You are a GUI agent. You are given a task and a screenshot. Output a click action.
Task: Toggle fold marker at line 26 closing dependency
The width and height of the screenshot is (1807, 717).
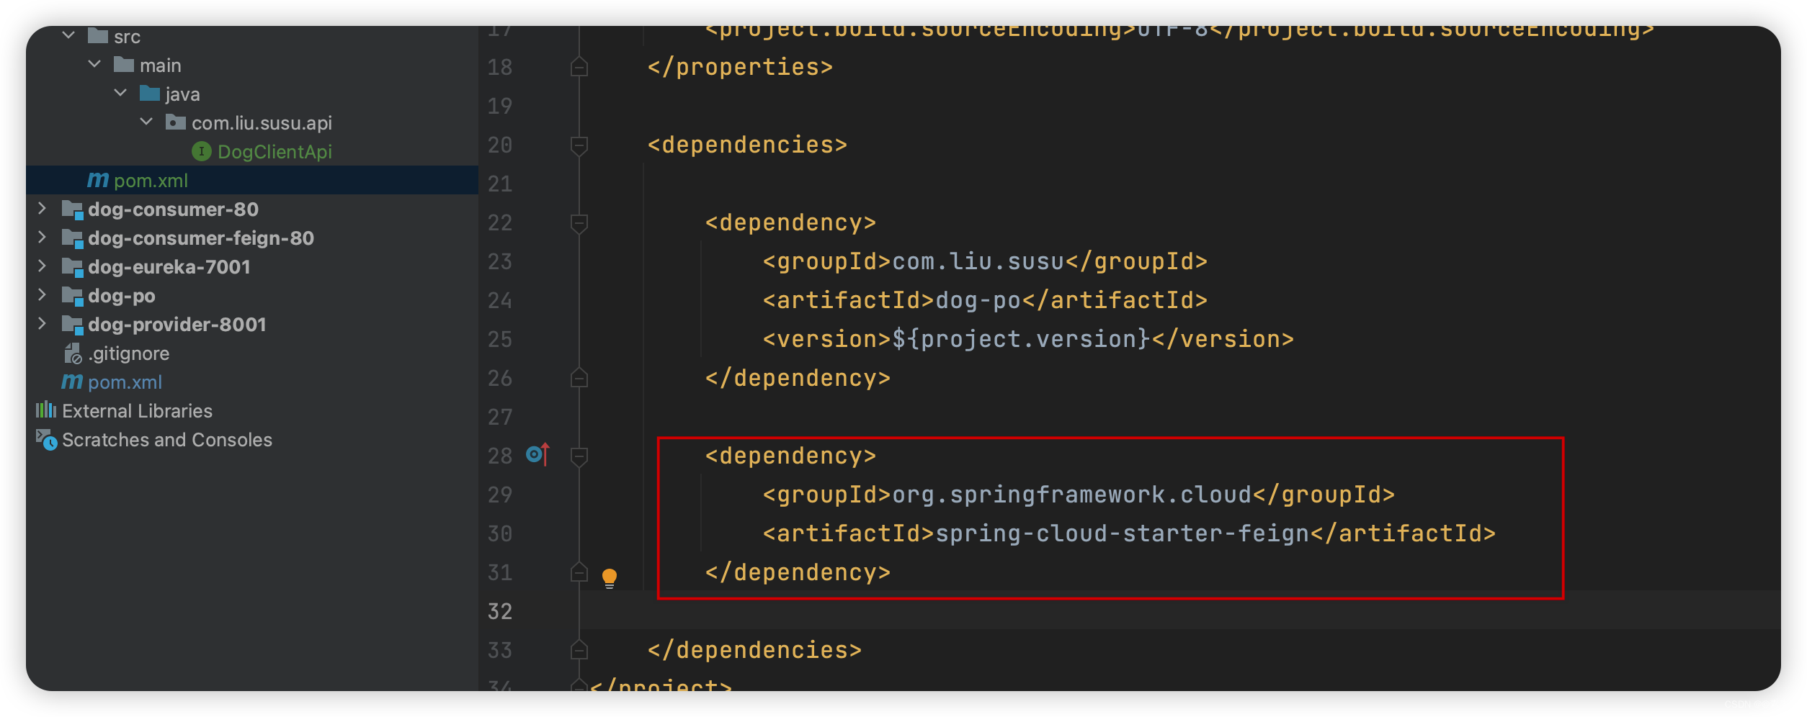click(579, 378)
